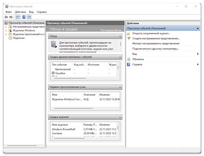The width and height of the screenshot is (204, 156).
Task: Click the log summary horizontal scrollbar
Action: pyautogui.click(x=69, y=138)
